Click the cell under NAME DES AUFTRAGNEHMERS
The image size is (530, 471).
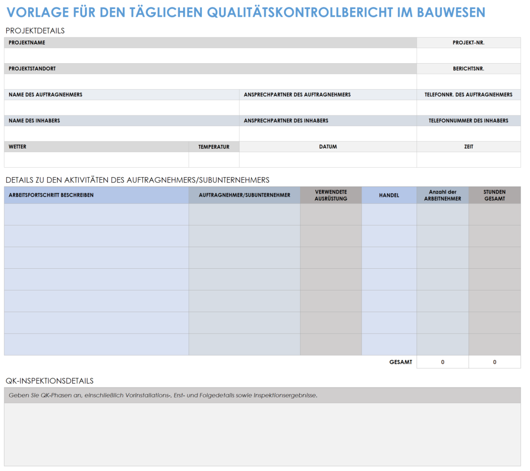(x=122, y=108)
